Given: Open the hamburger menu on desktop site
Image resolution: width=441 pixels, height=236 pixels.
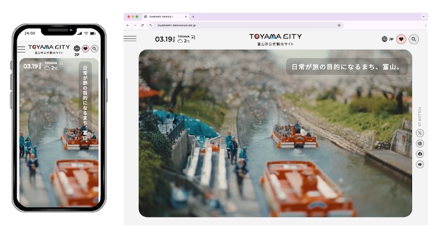Looking at the screenshot, I should [130, 39].
